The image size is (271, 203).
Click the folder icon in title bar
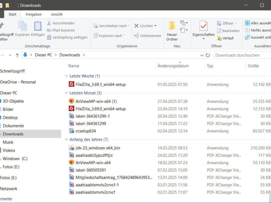(x=7, y=5)
